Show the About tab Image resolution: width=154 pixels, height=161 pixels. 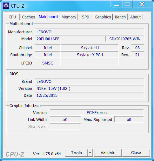coord(136,17)
